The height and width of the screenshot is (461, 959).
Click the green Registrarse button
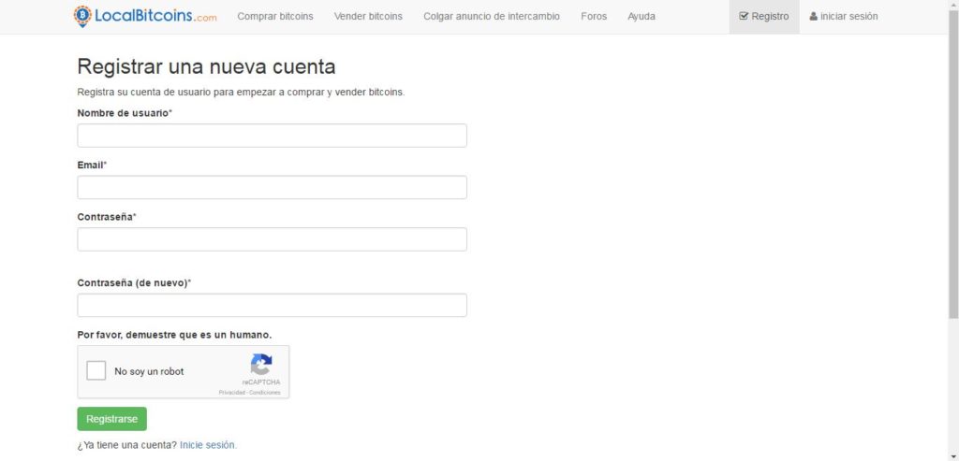click(x=112, y=419)
